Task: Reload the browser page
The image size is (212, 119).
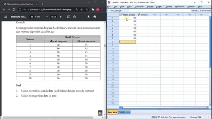Action: [x=14, y=10]
